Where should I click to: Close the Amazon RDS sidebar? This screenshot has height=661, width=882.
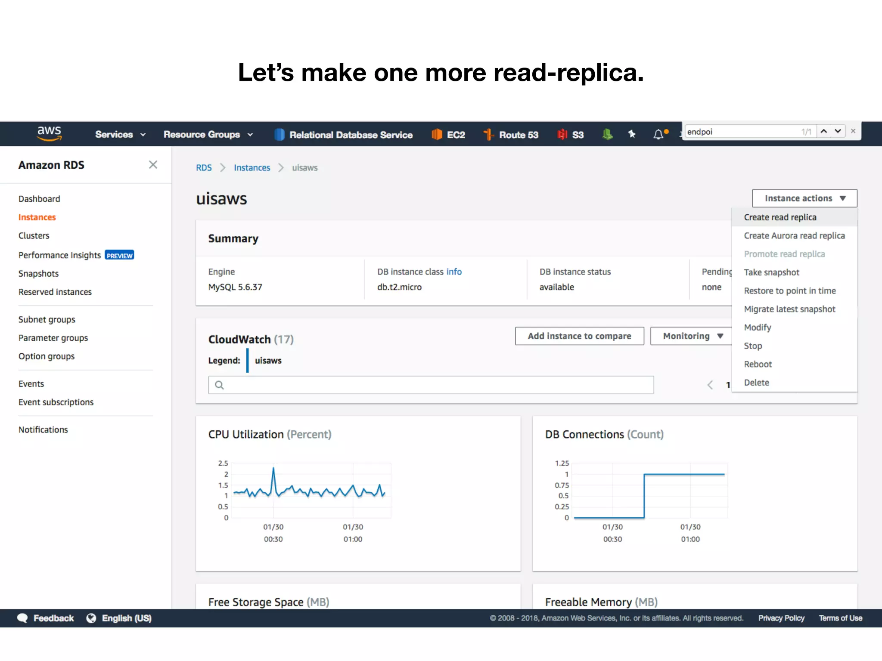(153, 165)
